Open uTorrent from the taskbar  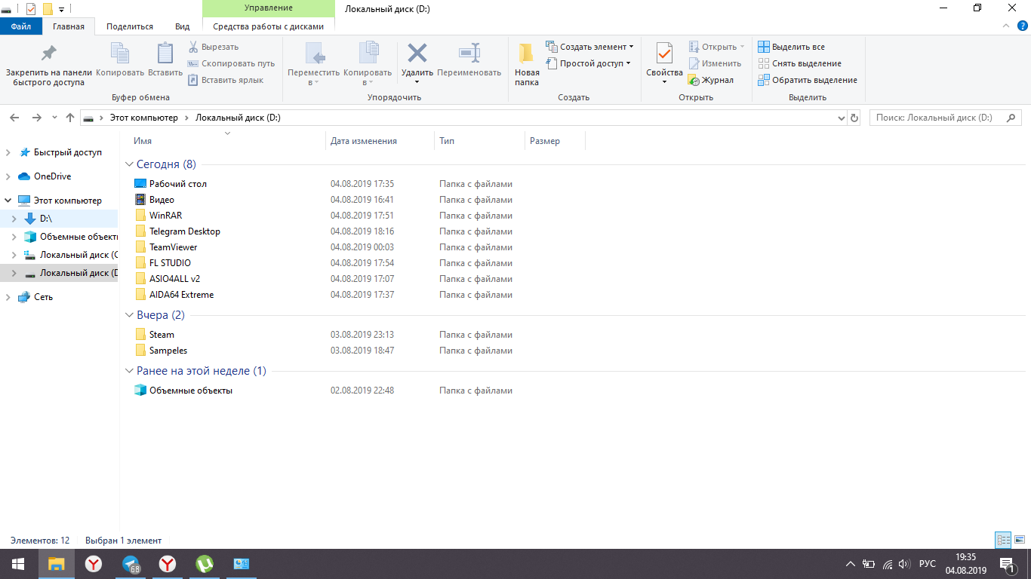pyautogui.click(x=204, y=563)
